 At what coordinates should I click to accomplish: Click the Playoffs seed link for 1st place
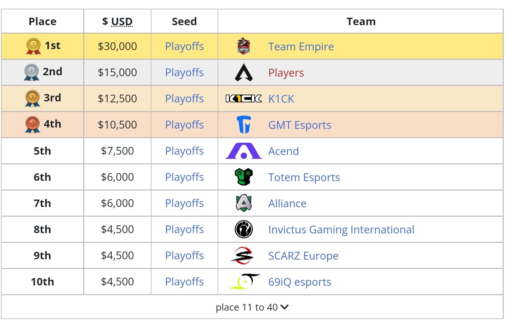pos(184,46)
